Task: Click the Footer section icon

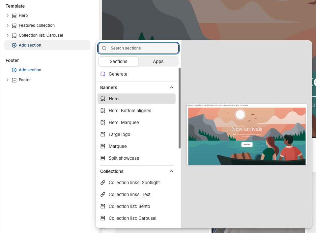Action: [14, 80]
